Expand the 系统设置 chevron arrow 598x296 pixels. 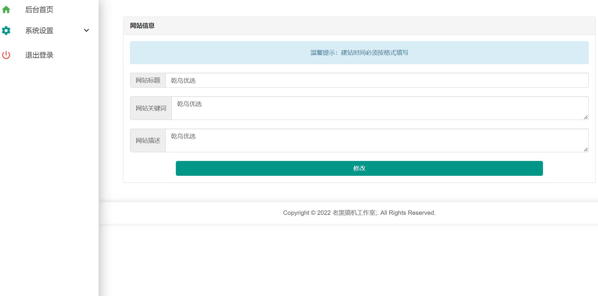(x=86, y=31)
